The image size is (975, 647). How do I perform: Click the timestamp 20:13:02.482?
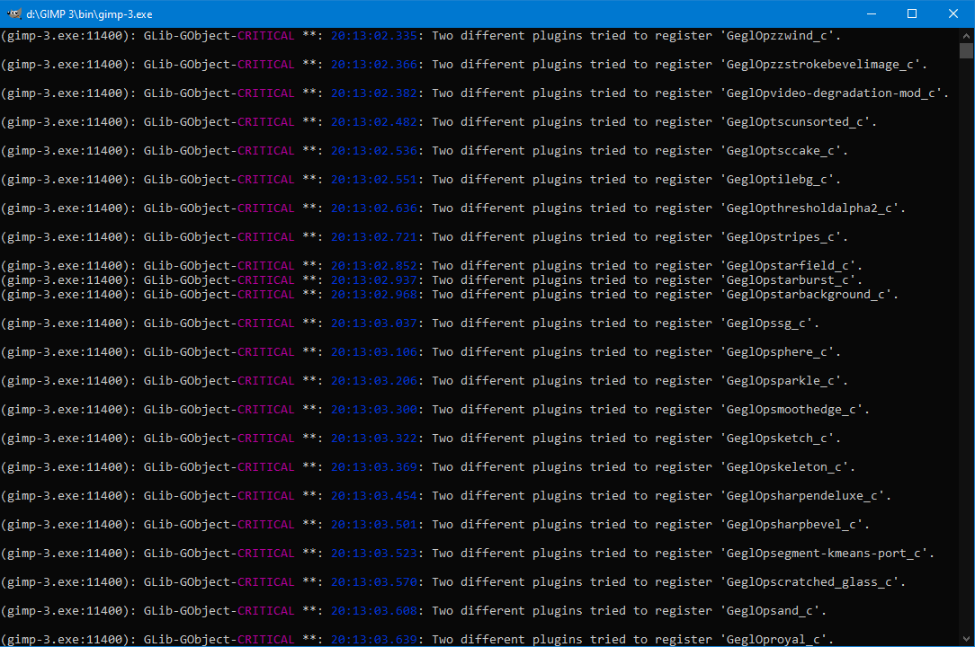pos(373,122)
